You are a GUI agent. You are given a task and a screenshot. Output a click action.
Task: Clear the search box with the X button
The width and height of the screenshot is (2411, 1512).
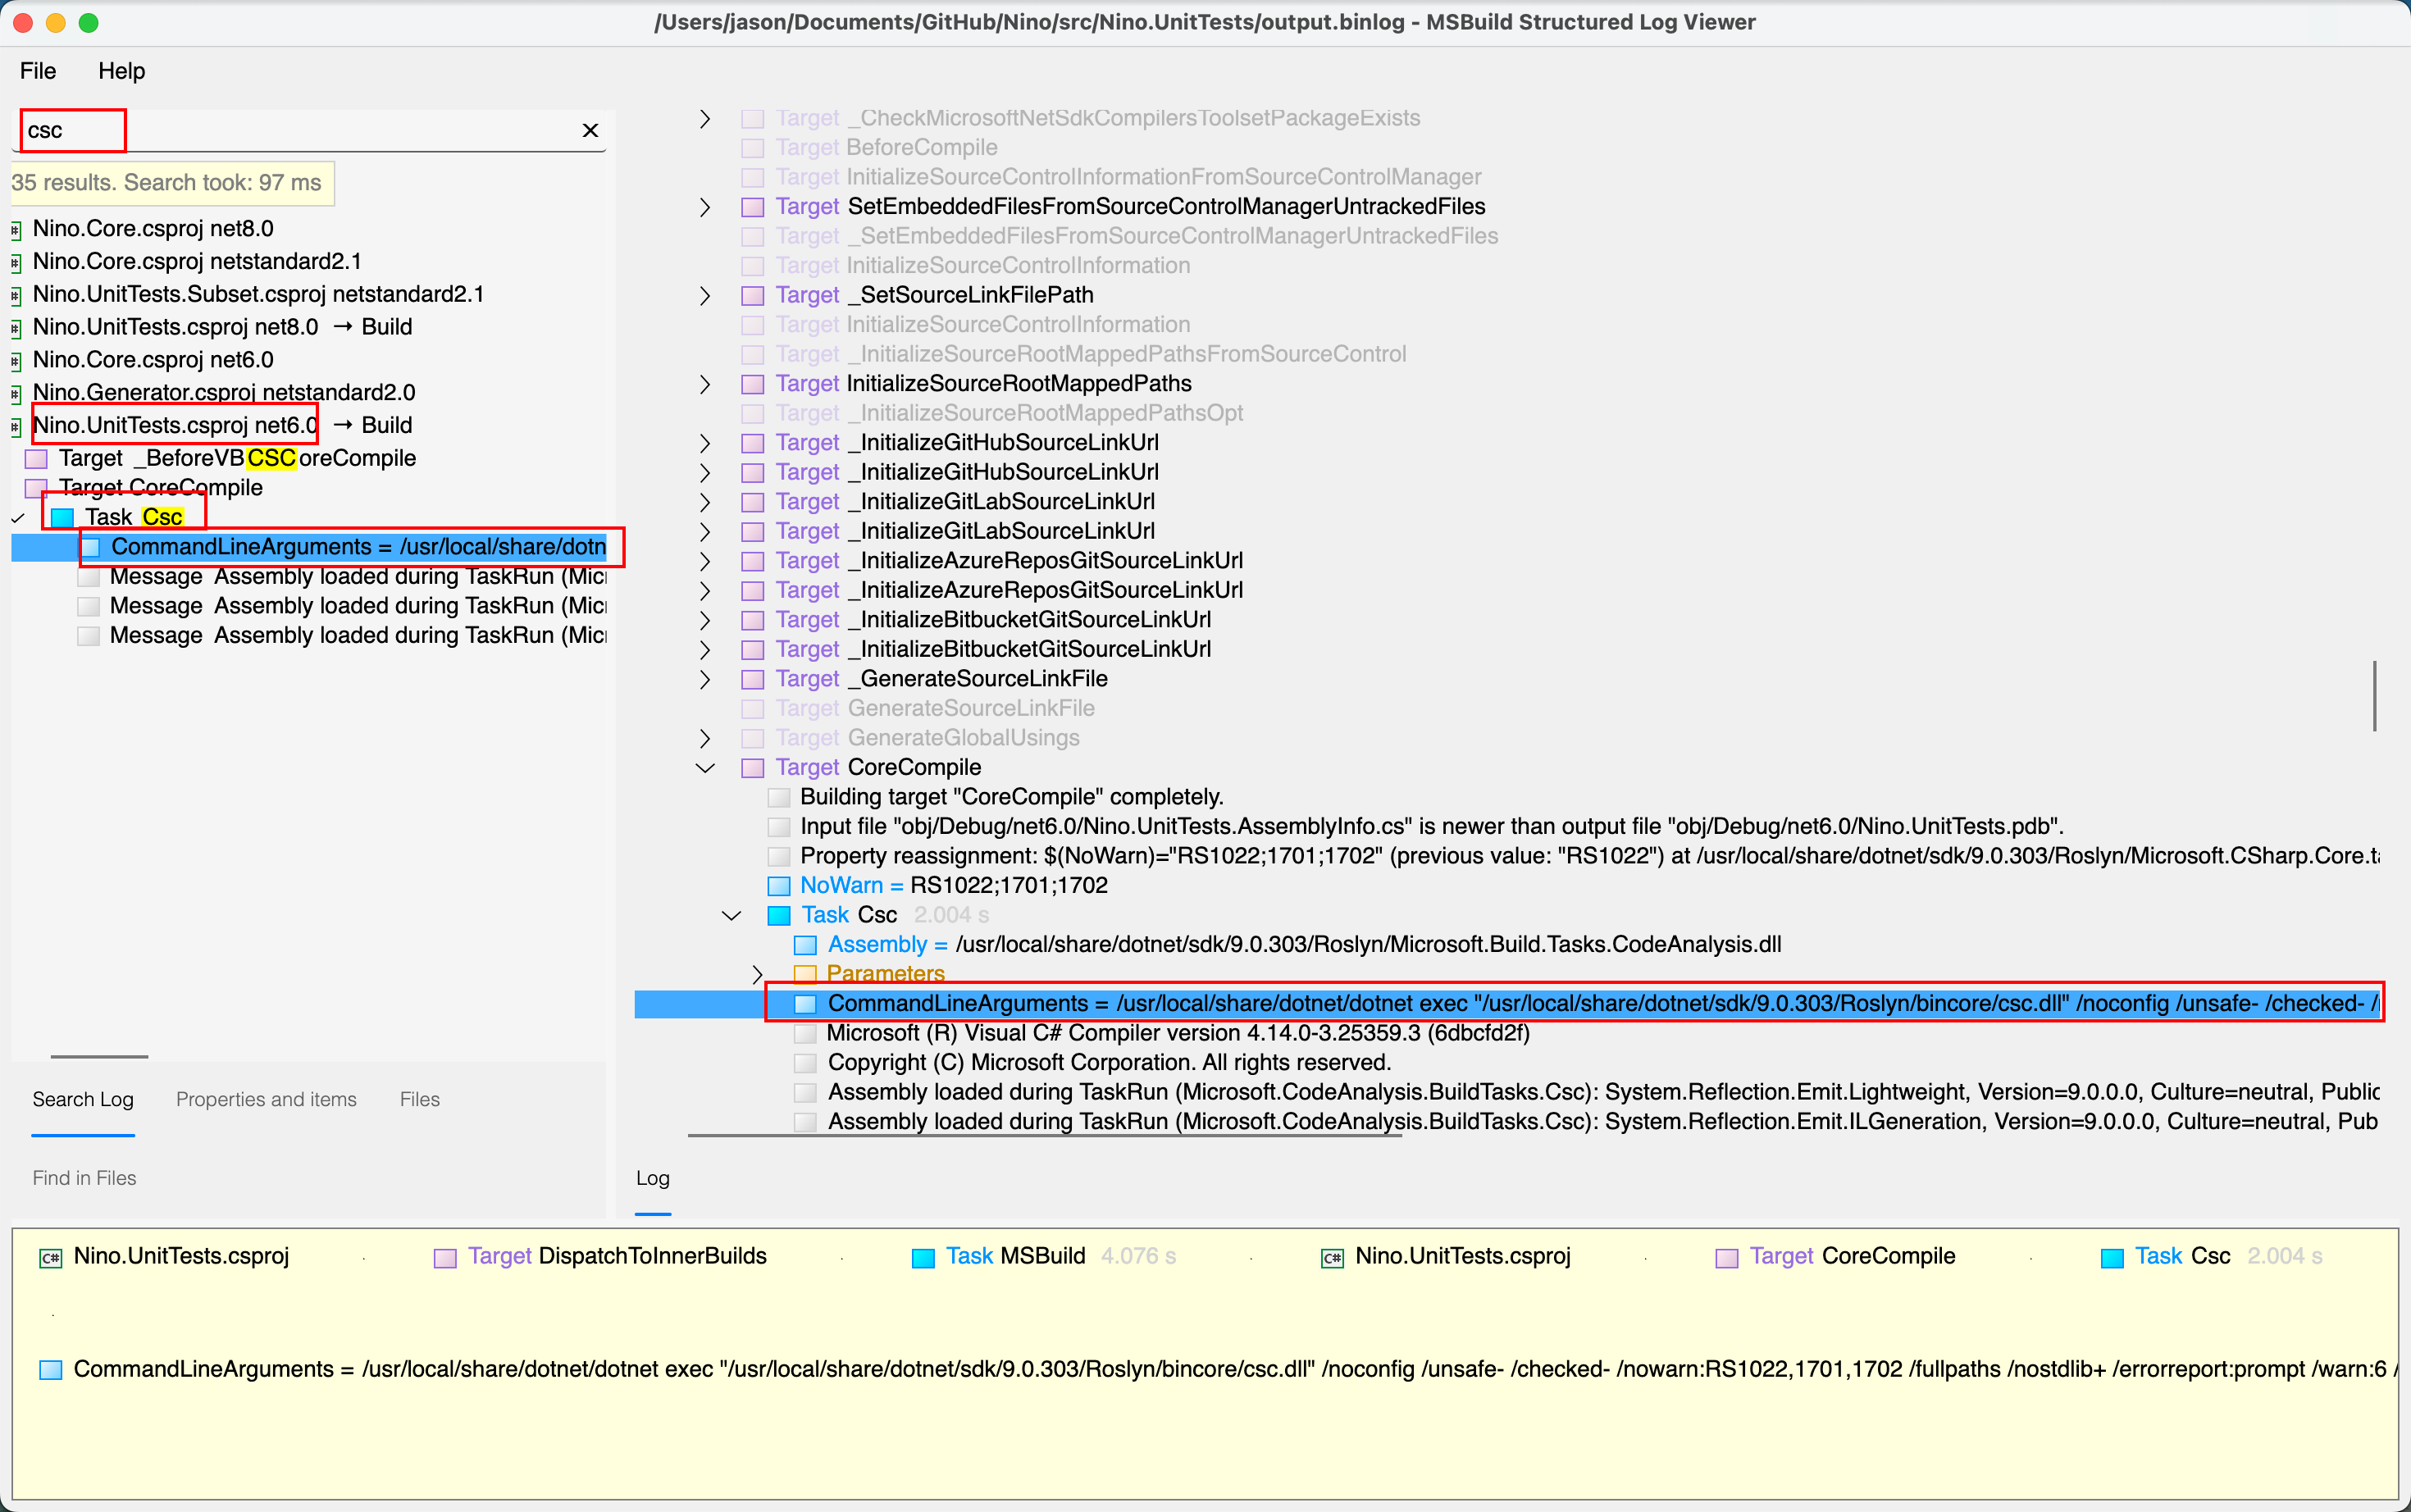point(590,130)
